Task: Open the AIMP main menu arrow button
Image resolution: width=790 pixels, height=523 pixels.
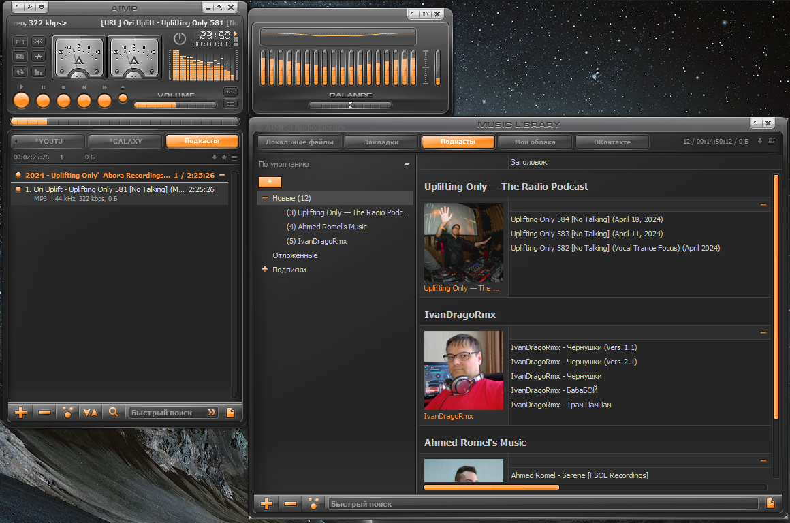Action: [x=18, y=7]
